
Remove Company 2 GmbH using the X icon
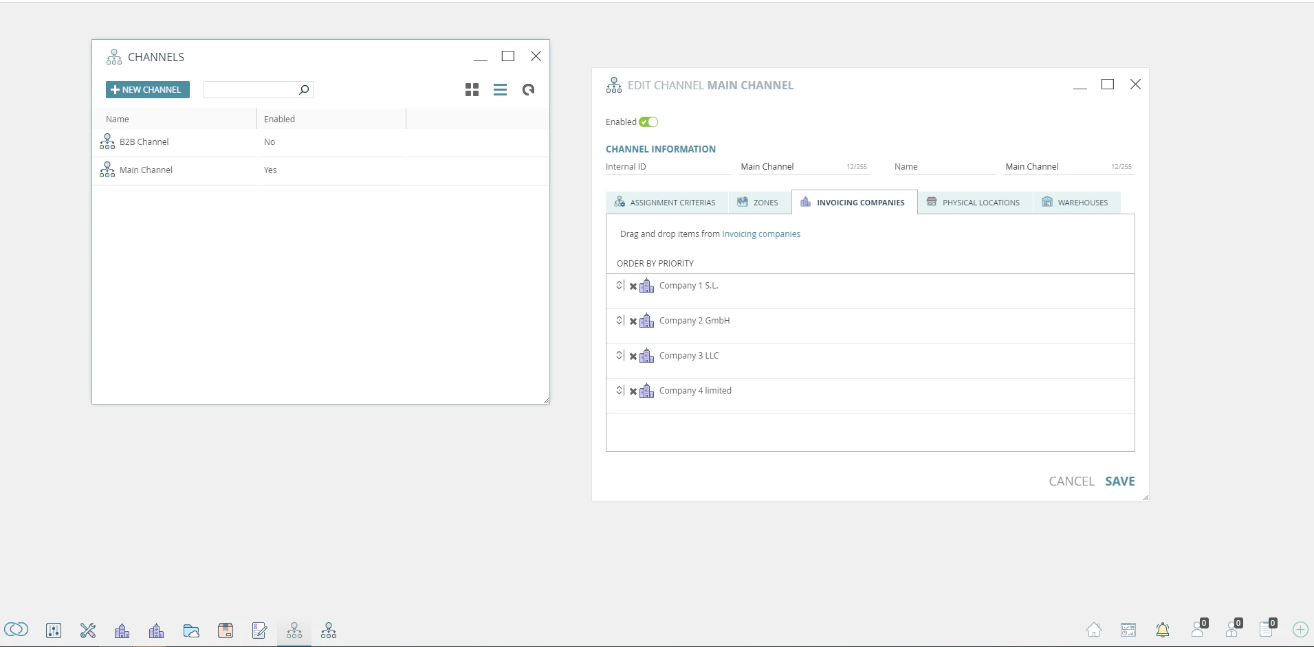click(x=633, y=320)
